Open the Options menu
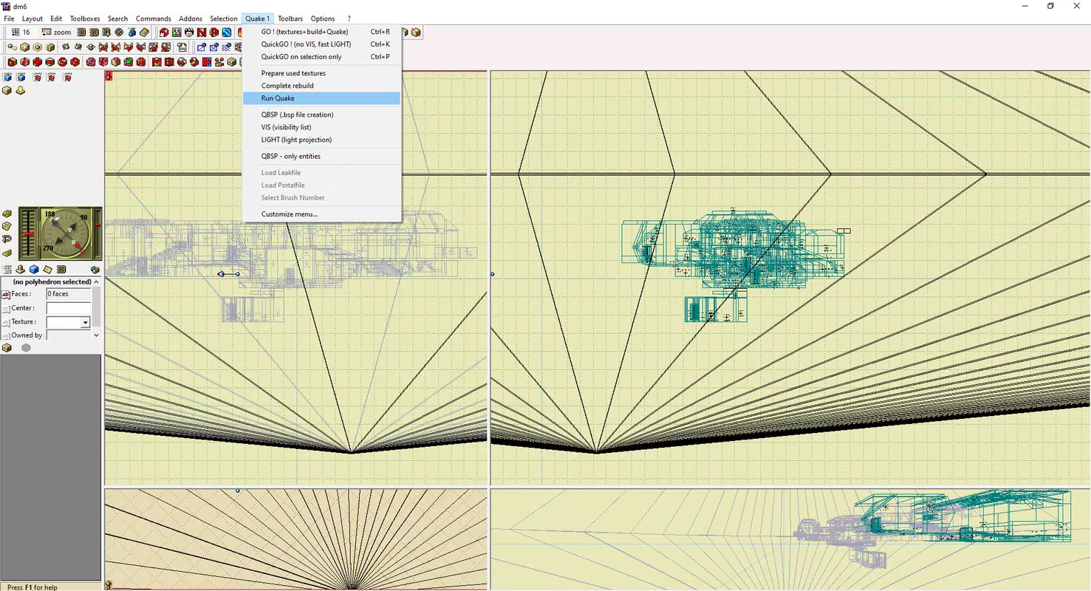1091x591 pixels. tap(323, 18)
